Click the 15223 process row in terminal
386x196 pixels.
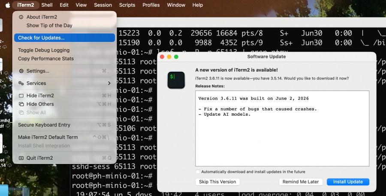[252, 33]
